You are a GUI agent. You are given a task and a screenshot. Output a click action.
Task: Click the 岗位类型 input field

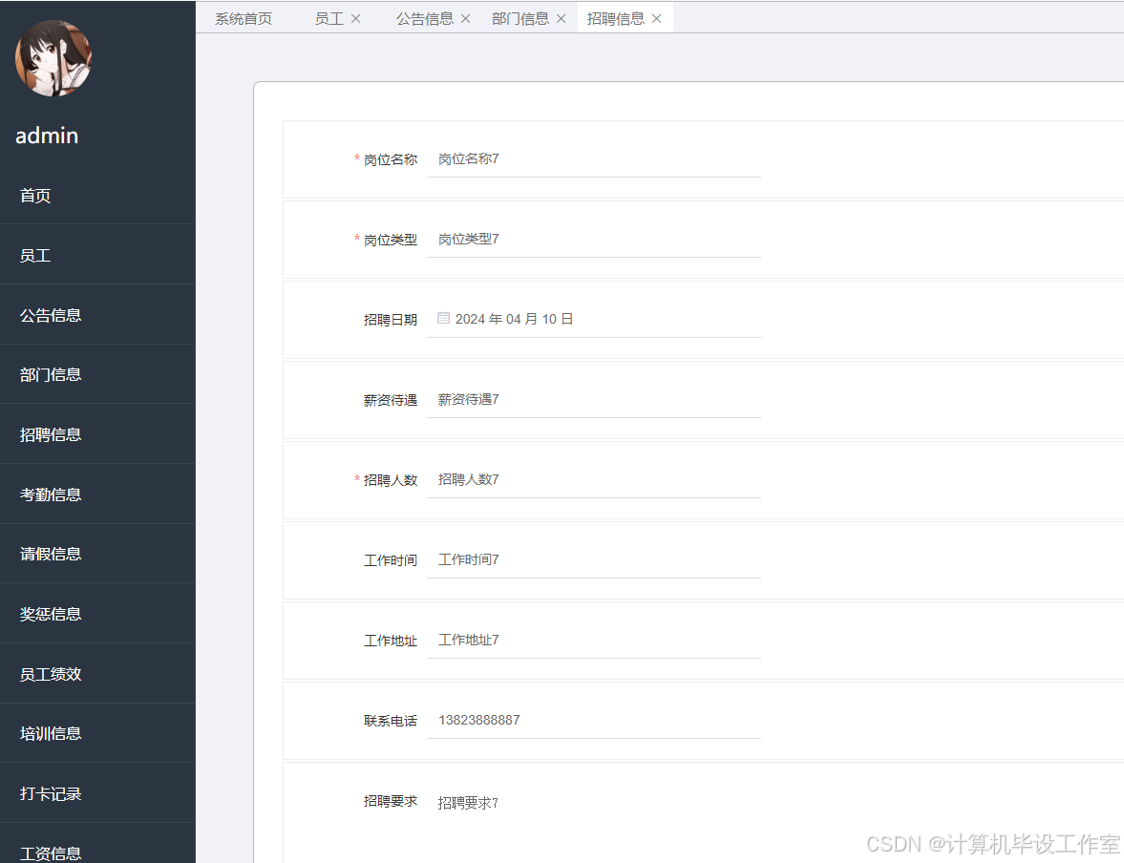coord(594,240)
